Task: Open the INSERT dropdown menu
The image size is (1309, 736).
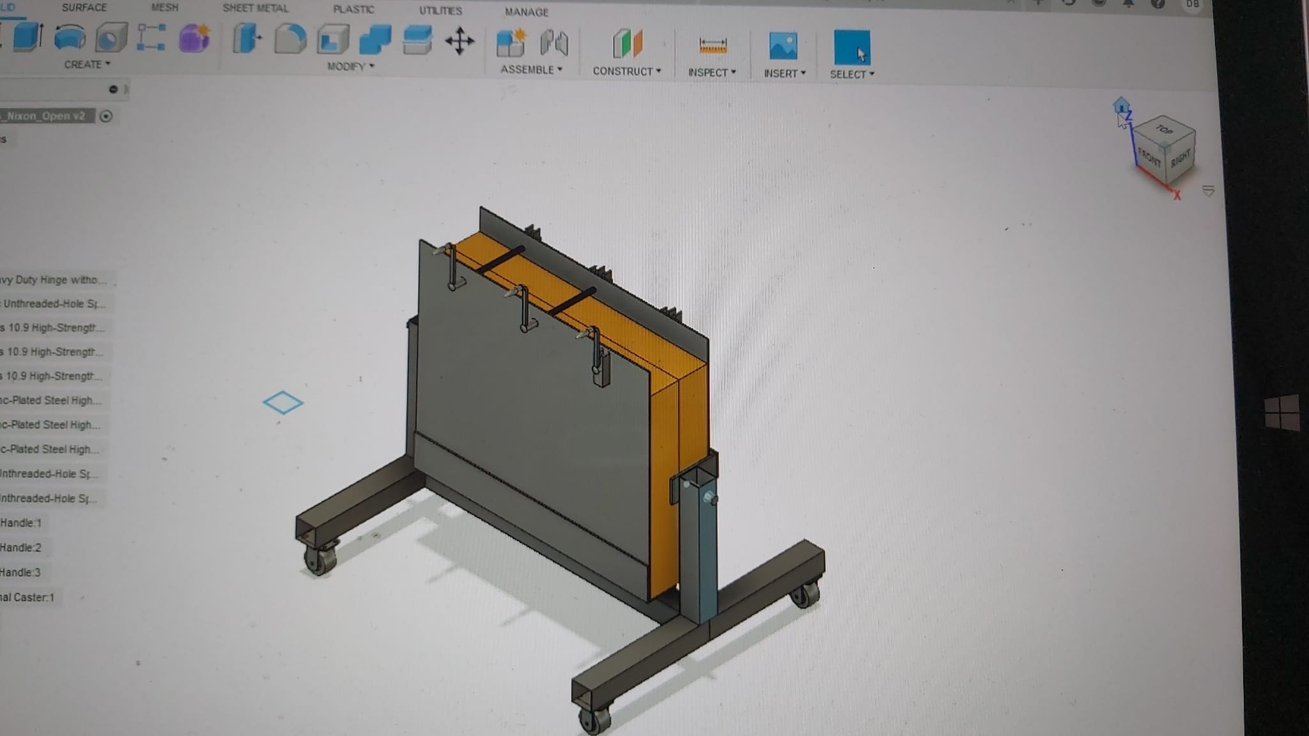Action: pos(784,74)
